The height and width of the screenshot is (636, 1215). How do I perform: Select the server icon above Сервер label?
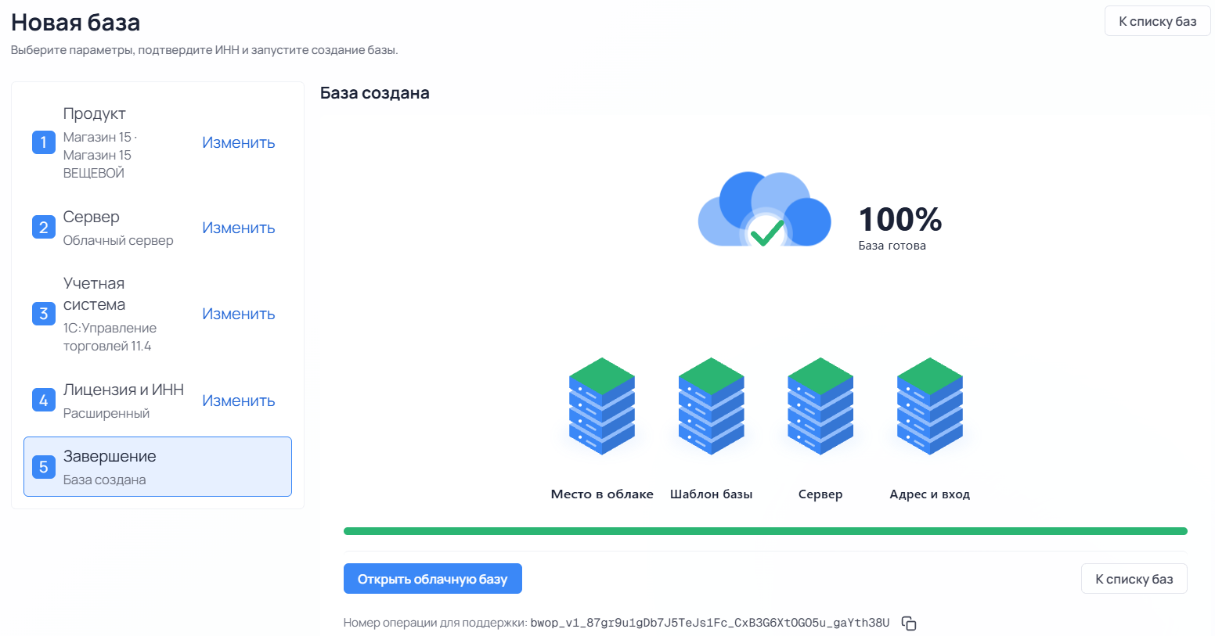(x=820, y=406)
